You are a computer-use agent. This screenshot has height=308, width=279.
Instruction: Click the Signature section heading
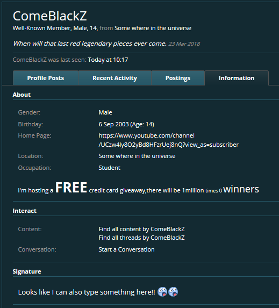[x=27, y=271]
